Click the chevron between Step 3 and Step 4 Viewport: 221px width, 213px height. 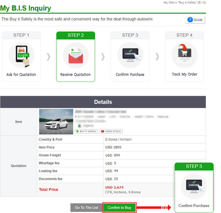click(157, 57)
